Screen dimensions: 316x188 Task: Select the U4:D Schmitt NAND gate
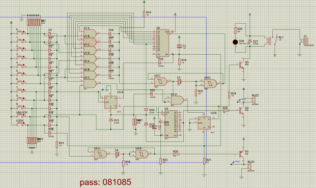point(211,84)
